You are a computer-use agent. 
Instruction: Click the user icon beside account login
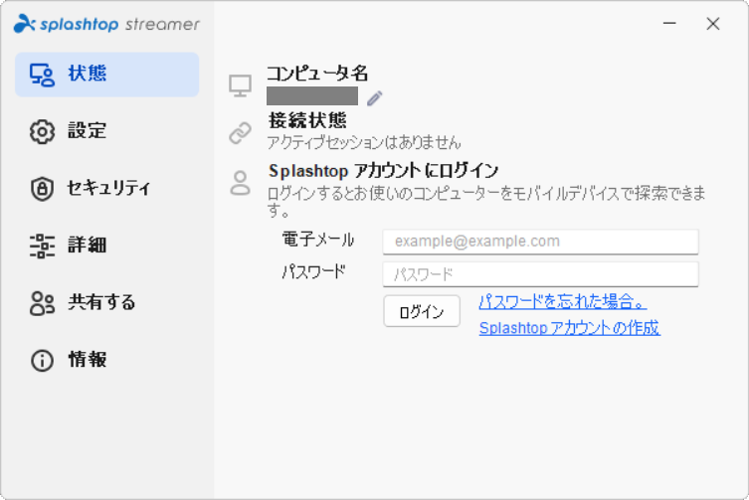click(x=240, y=183)
